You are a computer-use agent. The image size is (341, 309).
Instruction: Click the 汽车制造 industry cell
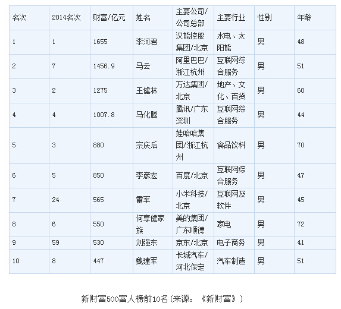pyautogui.click(x=234, y=261)
